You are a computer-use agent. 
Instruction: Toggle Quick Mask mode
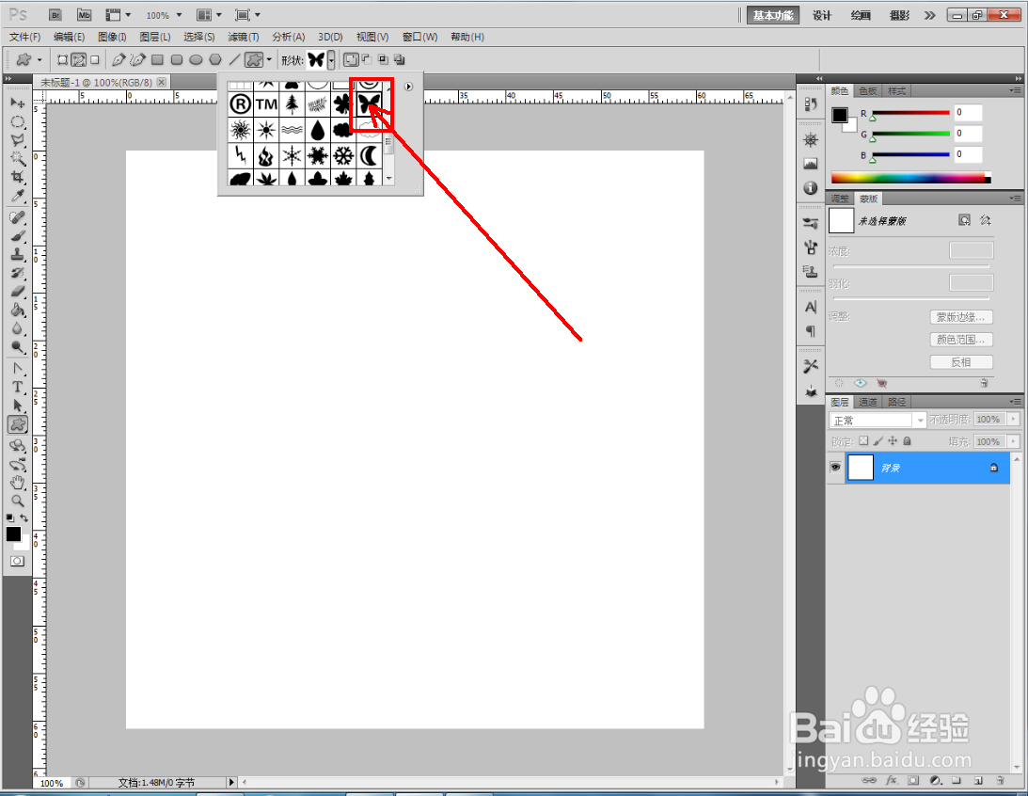pos(17,562)
